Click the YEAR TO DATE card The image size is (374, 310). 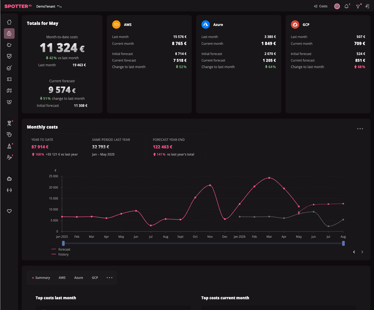click(x=56, y=147)
